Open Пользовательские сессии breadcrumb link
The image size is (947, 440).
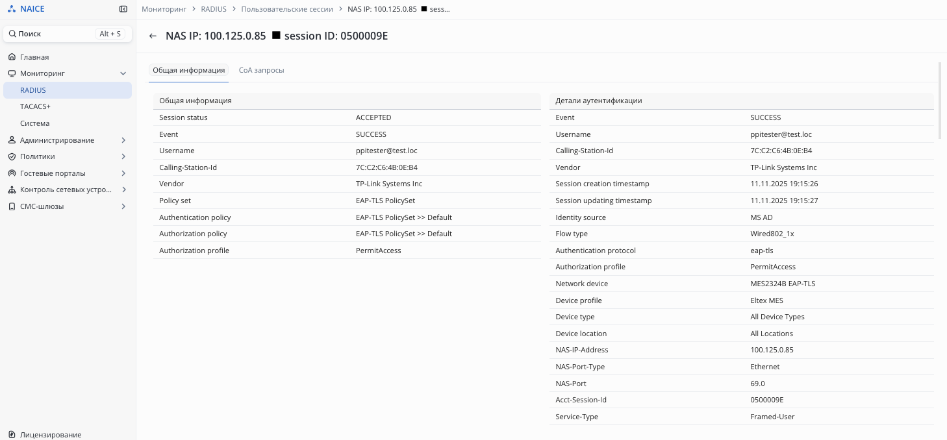[x=286, y=9]
